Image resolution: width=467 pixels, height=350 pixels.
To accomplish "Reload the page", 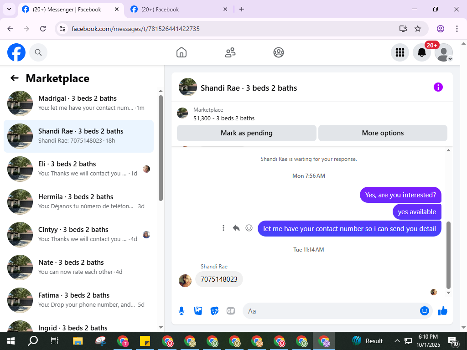I will pos(43,29).
